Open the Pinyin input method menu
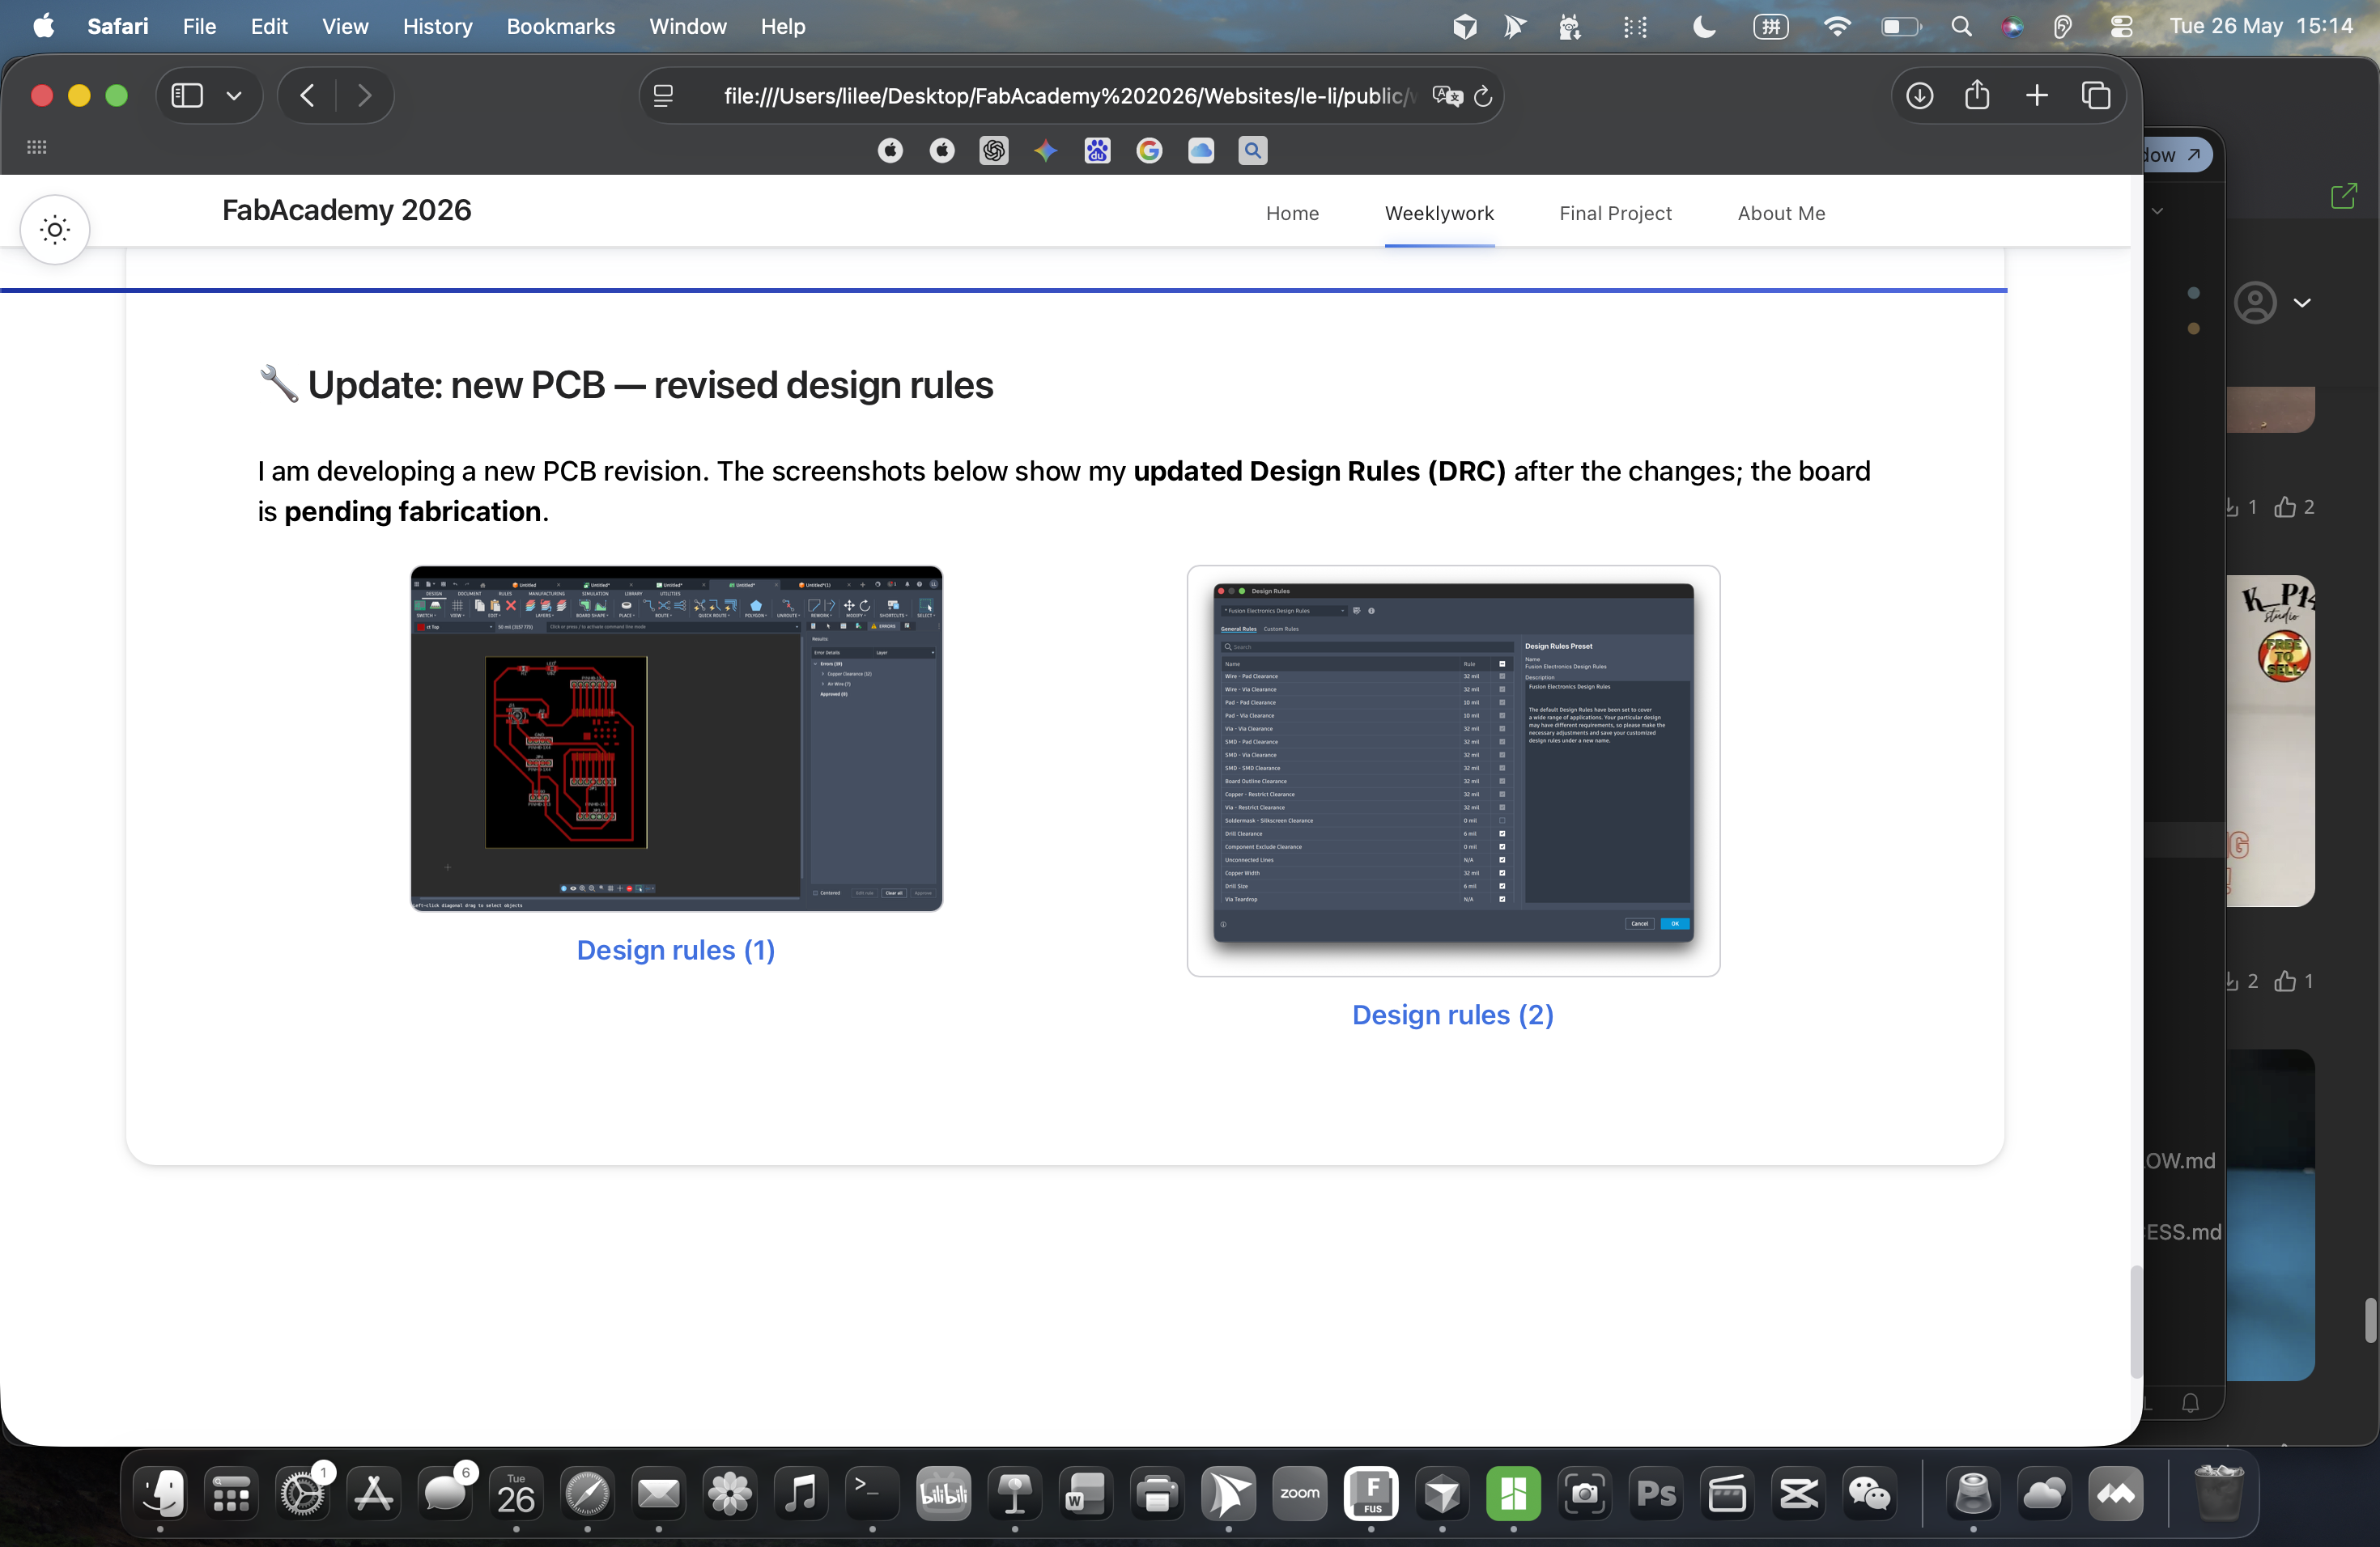The height and width of the screenshot is (1547, 2380). click(x=1771, y=27)
